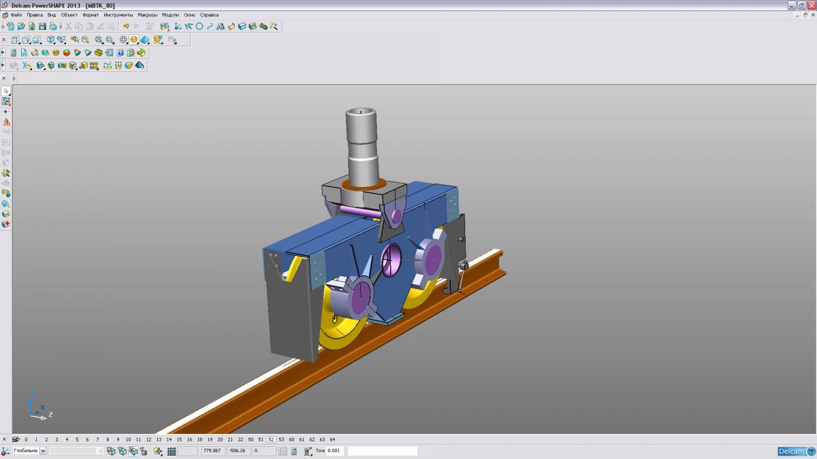Select the arrow selection tool in sidebar
817x459 pixels.
(6, 90)
